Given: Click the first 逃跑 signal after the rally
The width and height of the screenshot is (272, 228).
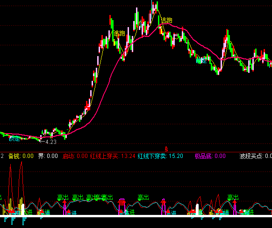Looking at the screenshot, I should [119, 33].
